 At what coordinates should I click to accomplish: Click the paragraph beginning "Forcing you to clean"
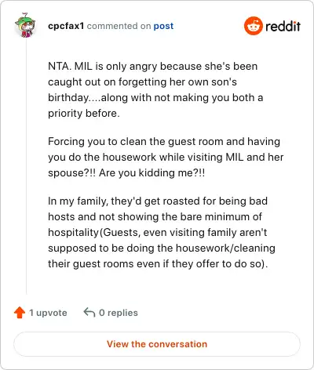(166, 157)
